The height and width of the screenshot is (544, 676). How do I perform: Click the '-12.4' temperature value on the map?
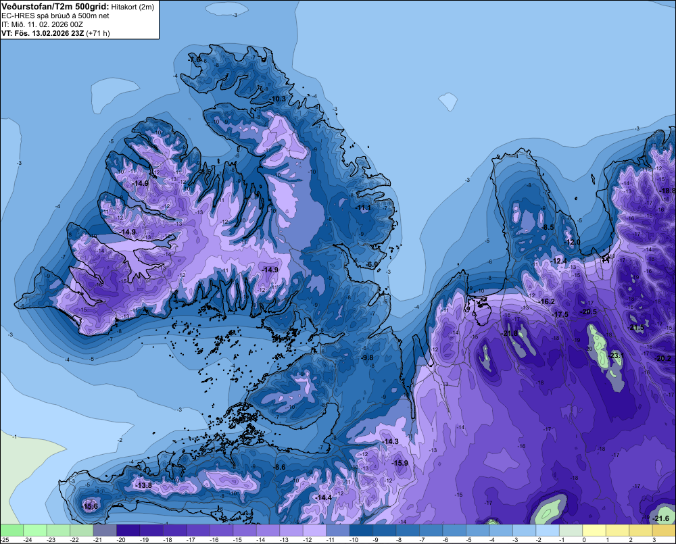[x=560, y=262]
